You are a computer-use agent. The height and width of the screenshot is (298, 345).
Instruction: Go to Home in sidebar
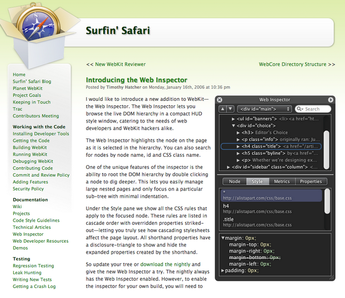[x=19, y=75]
